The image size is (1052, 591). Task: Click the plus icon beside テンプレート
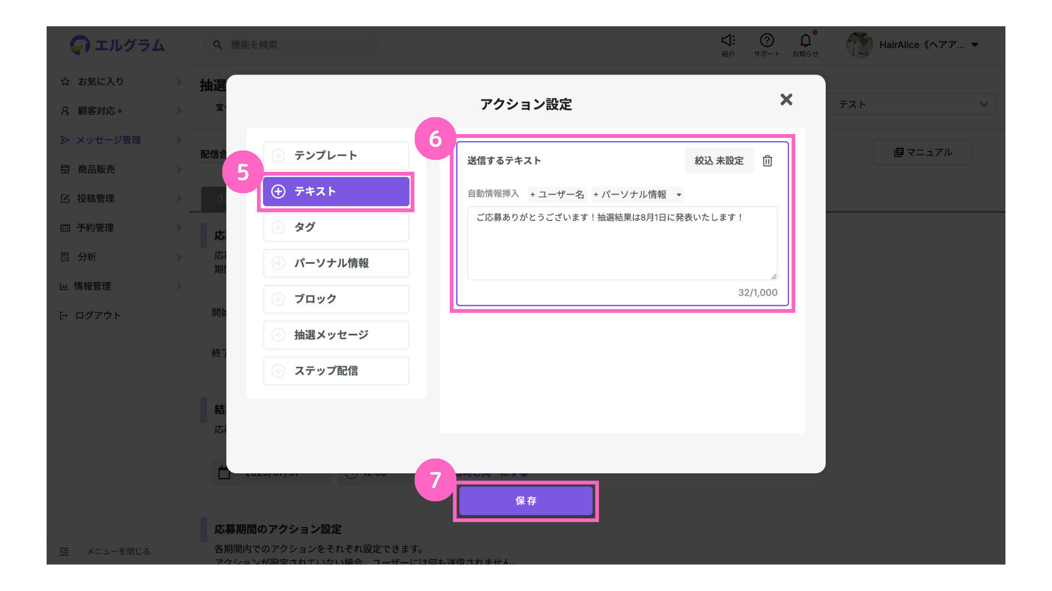tap(278, 155)
